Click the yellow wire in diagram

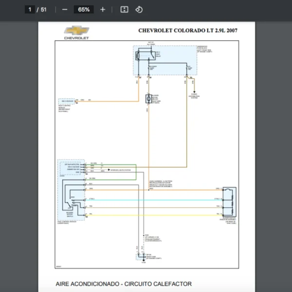156,215
